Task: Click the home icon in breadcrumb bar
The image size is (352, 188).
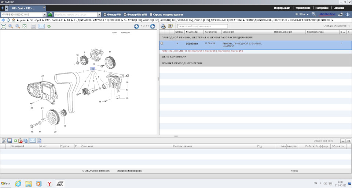Action: [x=14, y=20]
